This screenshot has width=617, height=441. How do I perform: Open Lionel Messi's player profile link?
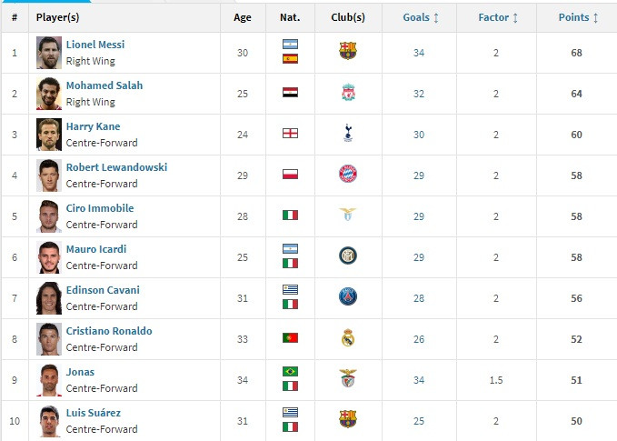[95, 45]
